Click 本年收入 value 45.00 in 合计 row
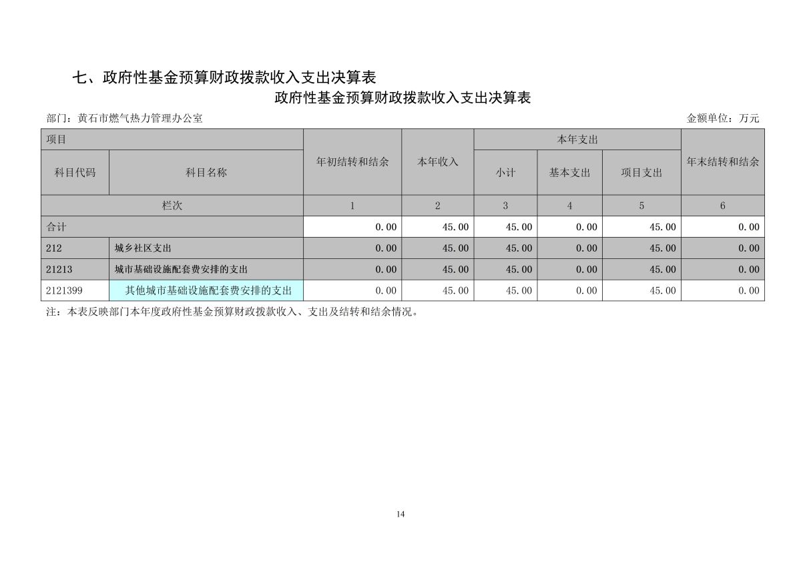 point(438,227)
